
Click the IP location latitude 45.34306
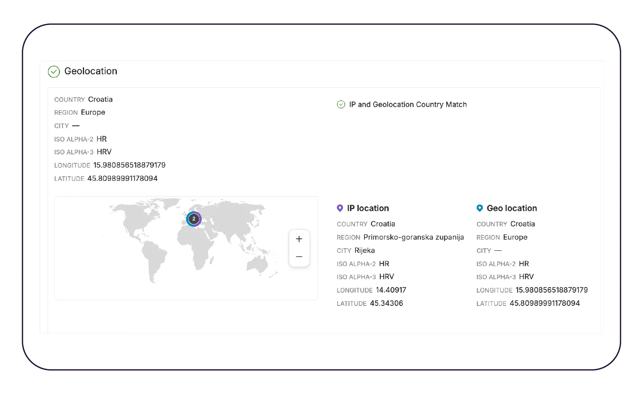tap(386, 303)
